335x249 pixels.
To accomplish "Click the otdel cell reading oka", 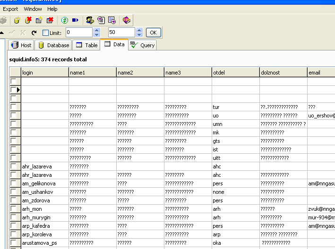I will point(236,243).
